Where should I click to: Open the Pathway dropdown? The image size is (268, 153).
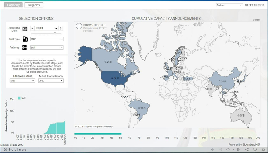[46, 47]
